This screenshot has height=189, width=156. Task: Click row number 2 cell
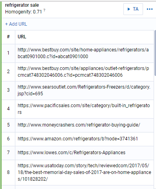tap(8, 72)
